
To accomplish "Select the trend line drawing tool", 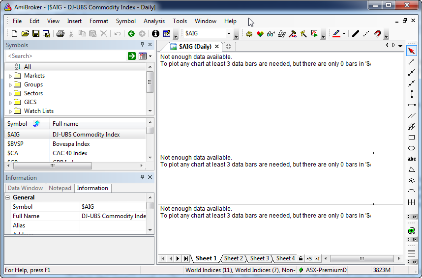I will pos(411,62).
